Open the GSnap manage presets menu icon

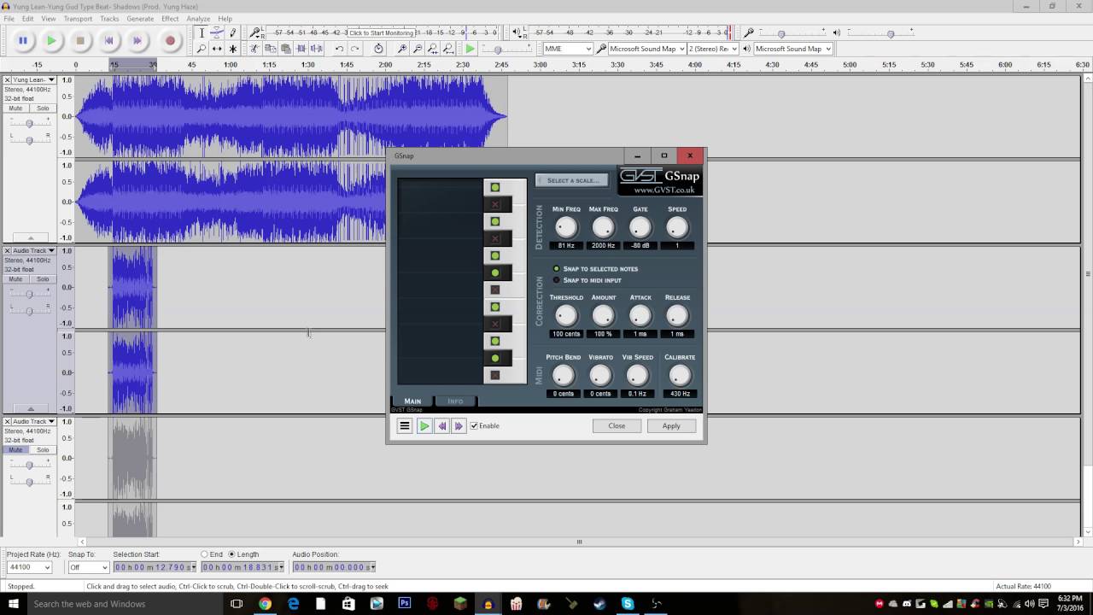click(x=405, y=425)
